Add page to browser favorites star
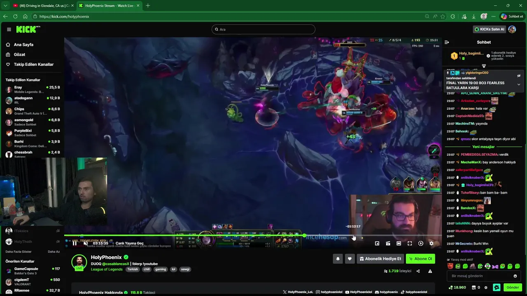Viewport: 527px width, 296px height. coord(443,16)
